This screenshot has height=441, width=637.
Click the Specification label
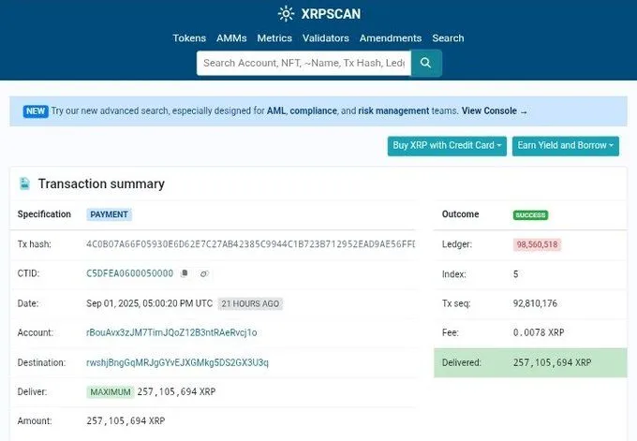click(44, 214)
